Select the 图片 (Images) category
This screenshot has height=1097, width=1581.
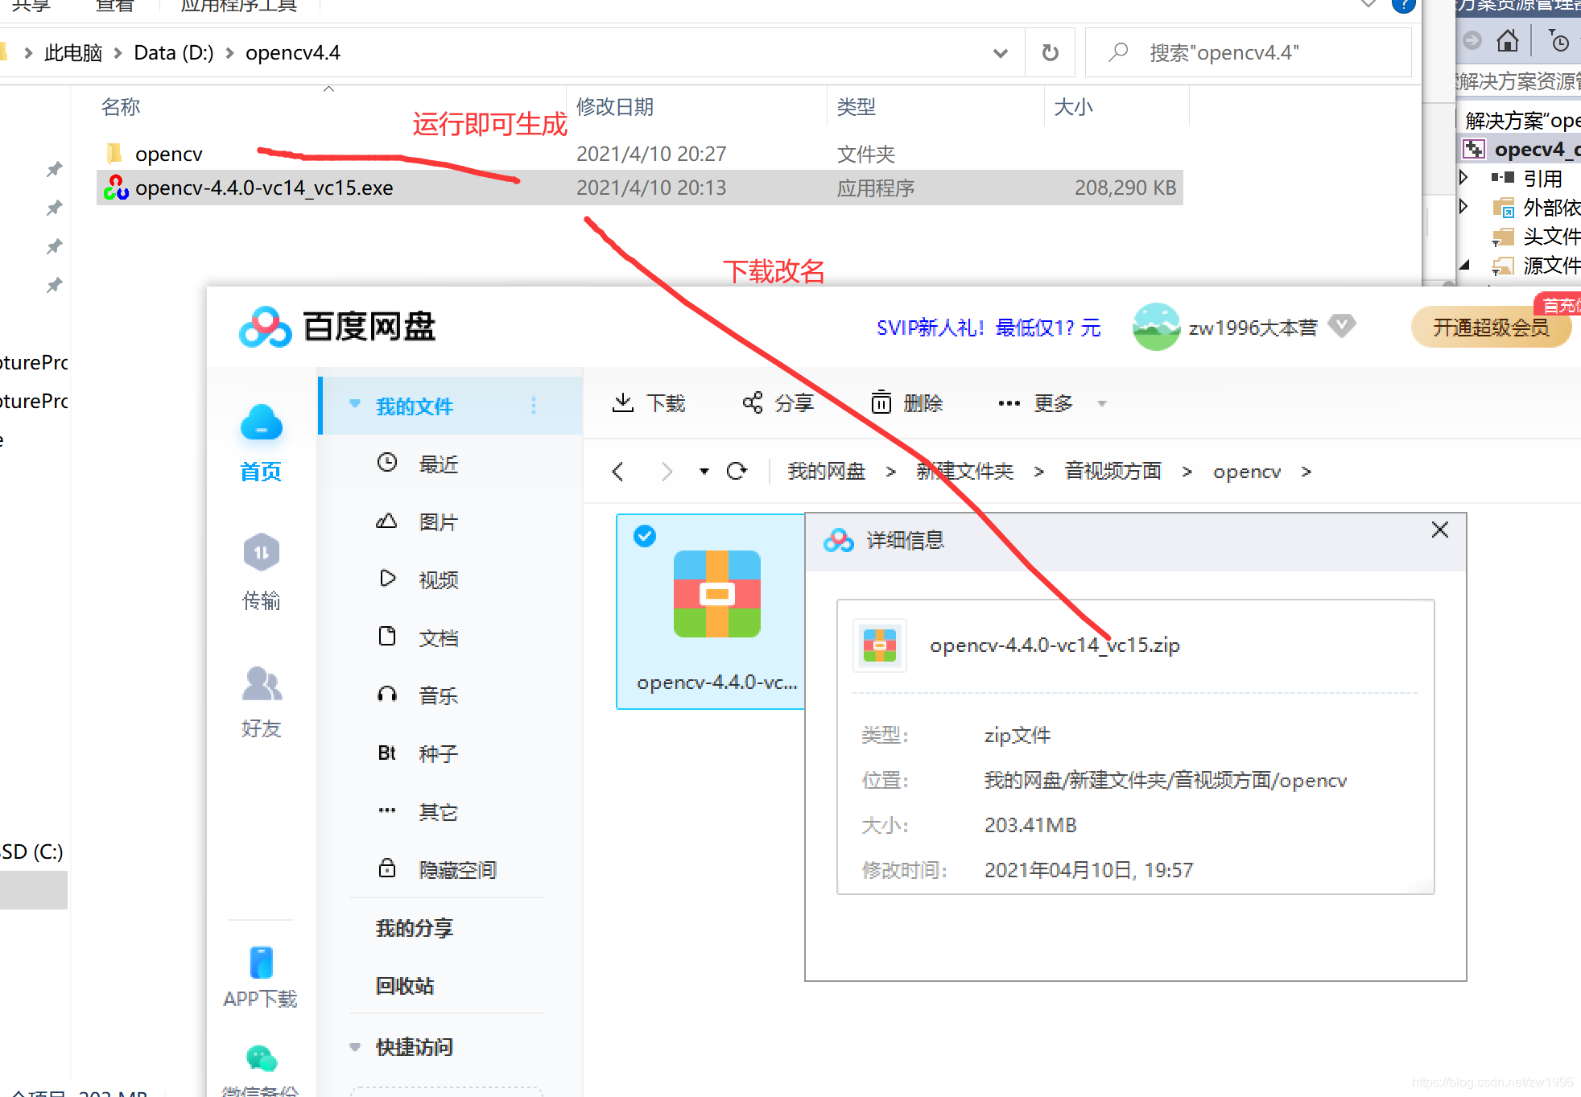[x=439, y=521]
